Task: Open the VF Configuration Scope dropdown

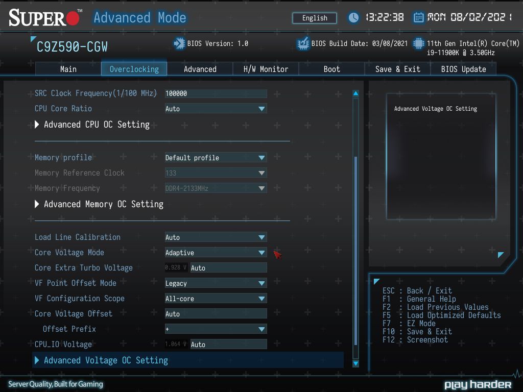Action: coord(216,299)
